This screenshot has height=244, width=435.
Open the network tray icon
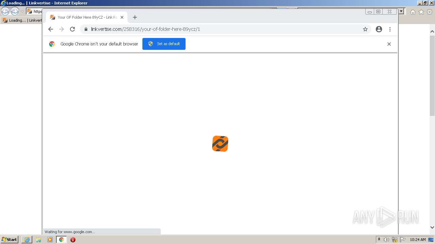click(395, 240)
